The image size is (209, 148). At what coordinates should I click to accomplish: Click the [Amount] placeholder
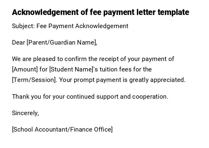pos(25,69)
